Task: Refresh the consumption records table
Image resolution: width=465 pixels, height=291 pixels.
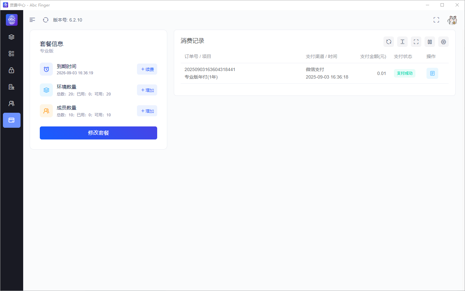Action: [x=389, y=42]
